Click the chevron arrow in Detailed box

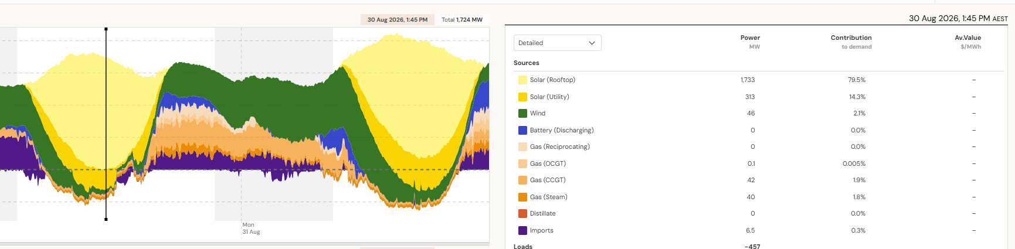pyautogui.click(x=592, y=43)
